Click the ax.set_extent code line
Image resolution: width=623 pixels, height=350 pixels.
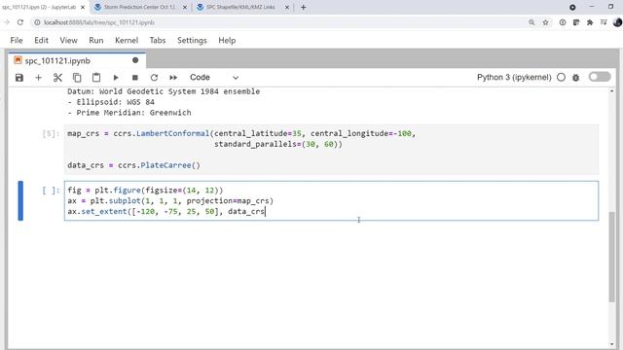[x=166, y=212]
